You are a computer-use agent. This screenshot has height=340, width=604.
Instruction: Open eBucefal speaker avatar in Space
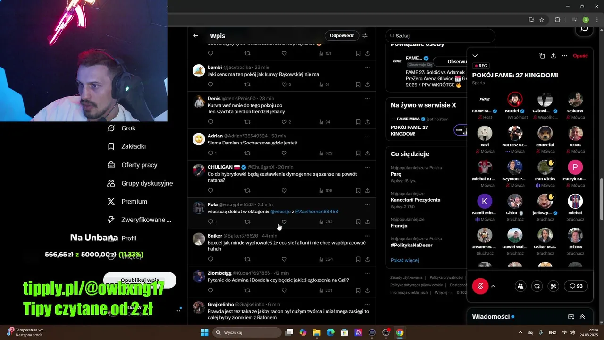[x=545, y=133]
